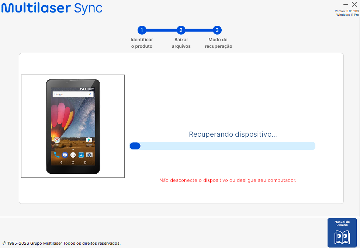Click the red 'Não desconecte o dispositivo' warning

coord(228,180)
